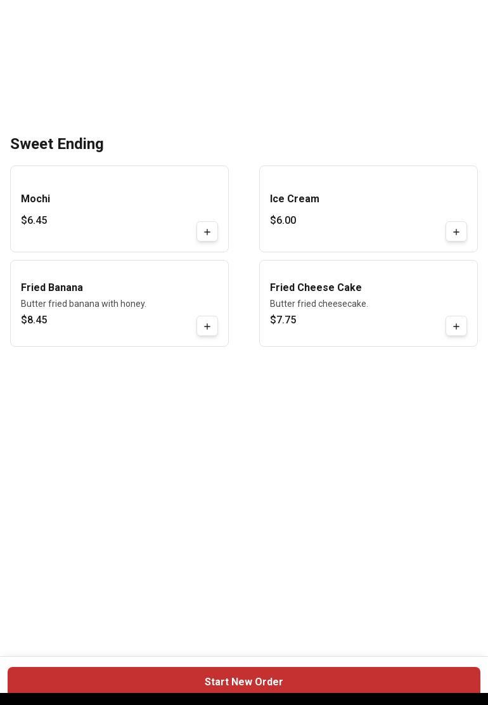
Task: Select the Ice Cream card's empty space
Action: [x=380, y=181]
